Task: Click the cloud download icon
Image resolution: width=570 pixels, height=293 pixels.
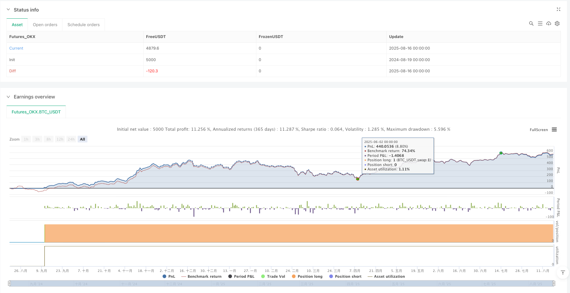Action: pyautogui.click(x=549, y=23)
